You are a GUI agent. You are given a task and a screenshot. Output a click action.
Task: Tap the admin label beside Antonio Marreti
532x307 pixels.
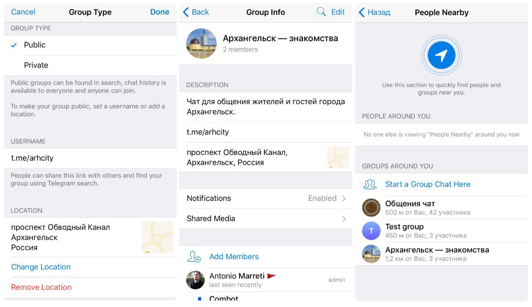pyautogui.click(x=337, y=280)
